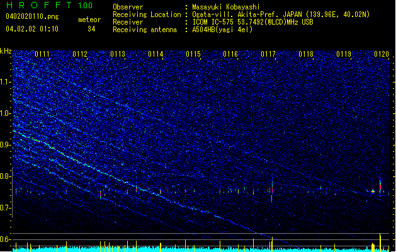This screenshot has height=252, width=396.
Task: Click the strong meteor echo near 0120
Action: (380, 186)
